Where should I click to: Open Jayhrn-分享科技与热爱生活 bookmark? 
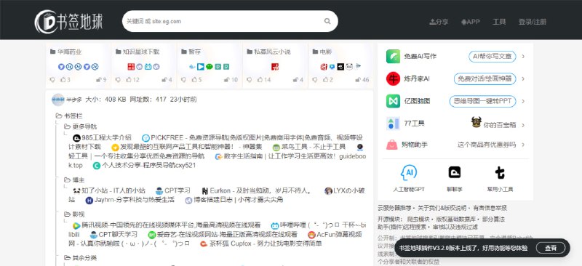130,200
